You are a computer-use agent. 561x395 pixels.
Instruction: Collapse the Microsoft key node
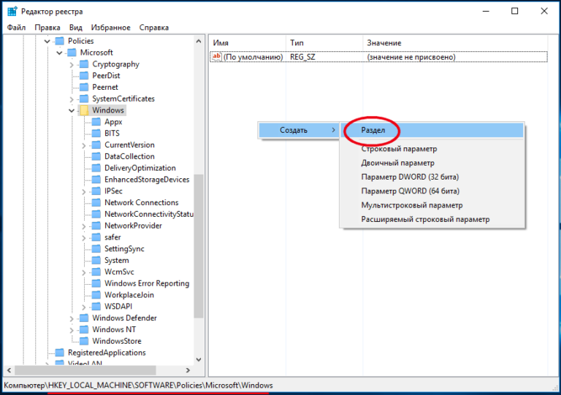point(59,53)
